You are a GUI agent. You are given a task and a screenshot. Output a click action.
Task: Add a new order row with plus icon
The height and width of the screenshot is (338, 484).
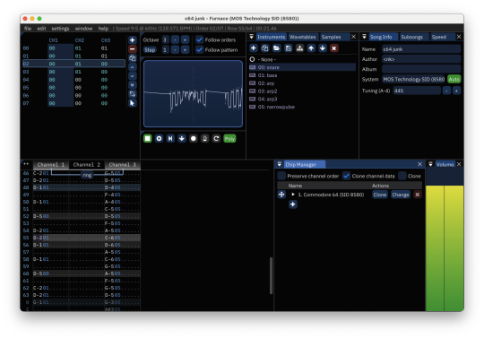[x=132, y=40]
